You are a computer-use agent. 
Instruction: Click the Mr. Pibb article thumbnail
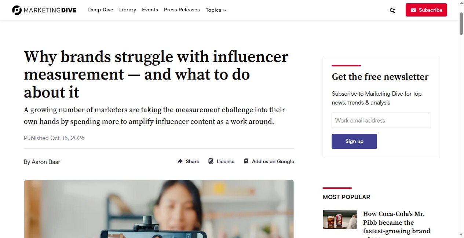coord(340,220)
